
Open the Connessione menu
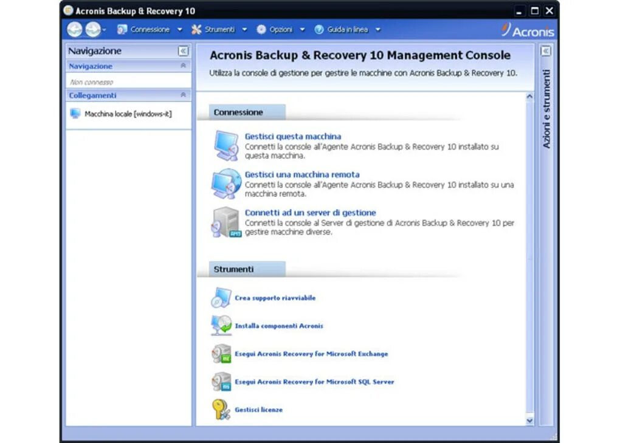[150, 30]
